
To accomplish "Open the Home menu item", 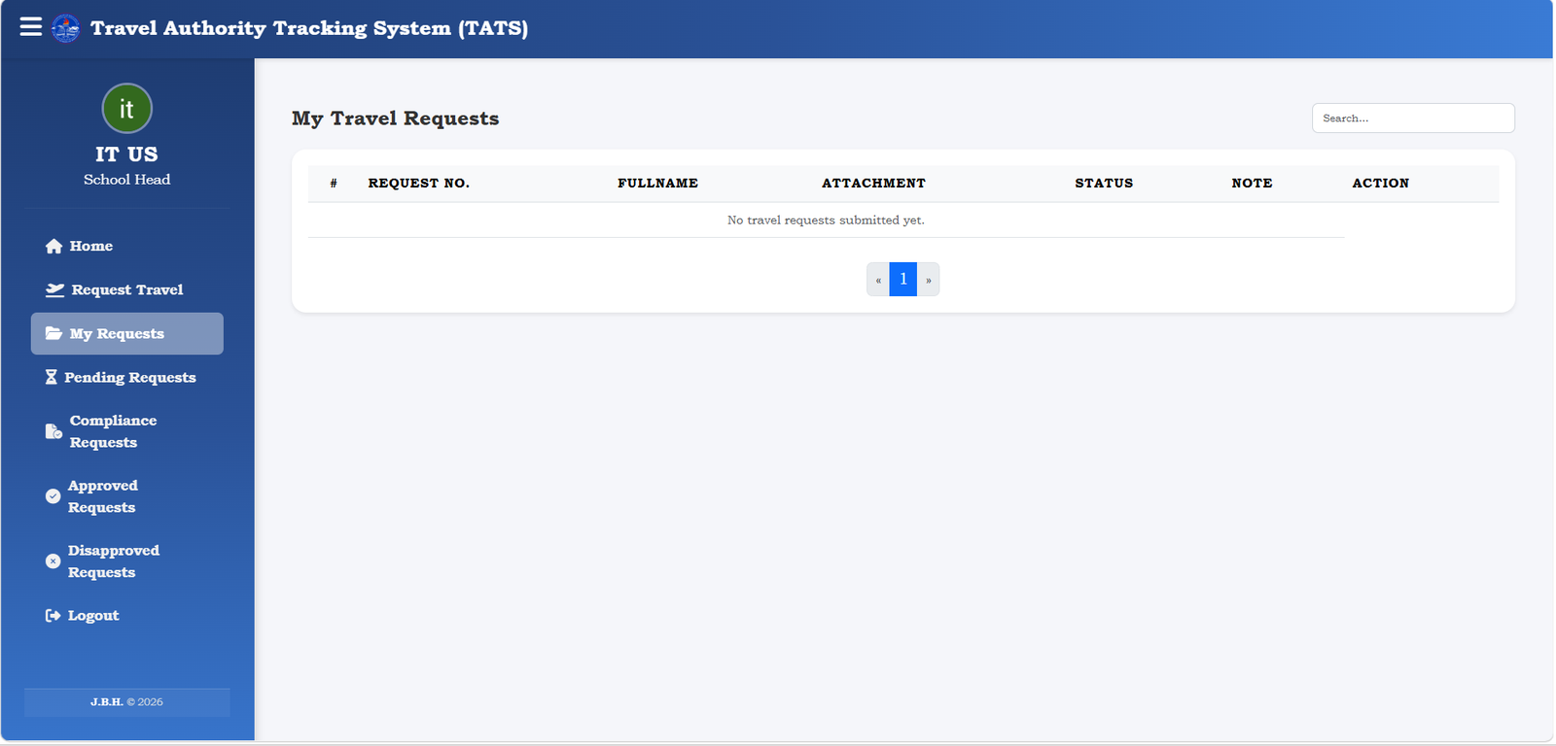I will pyautogui.click(x=126, y=247).
